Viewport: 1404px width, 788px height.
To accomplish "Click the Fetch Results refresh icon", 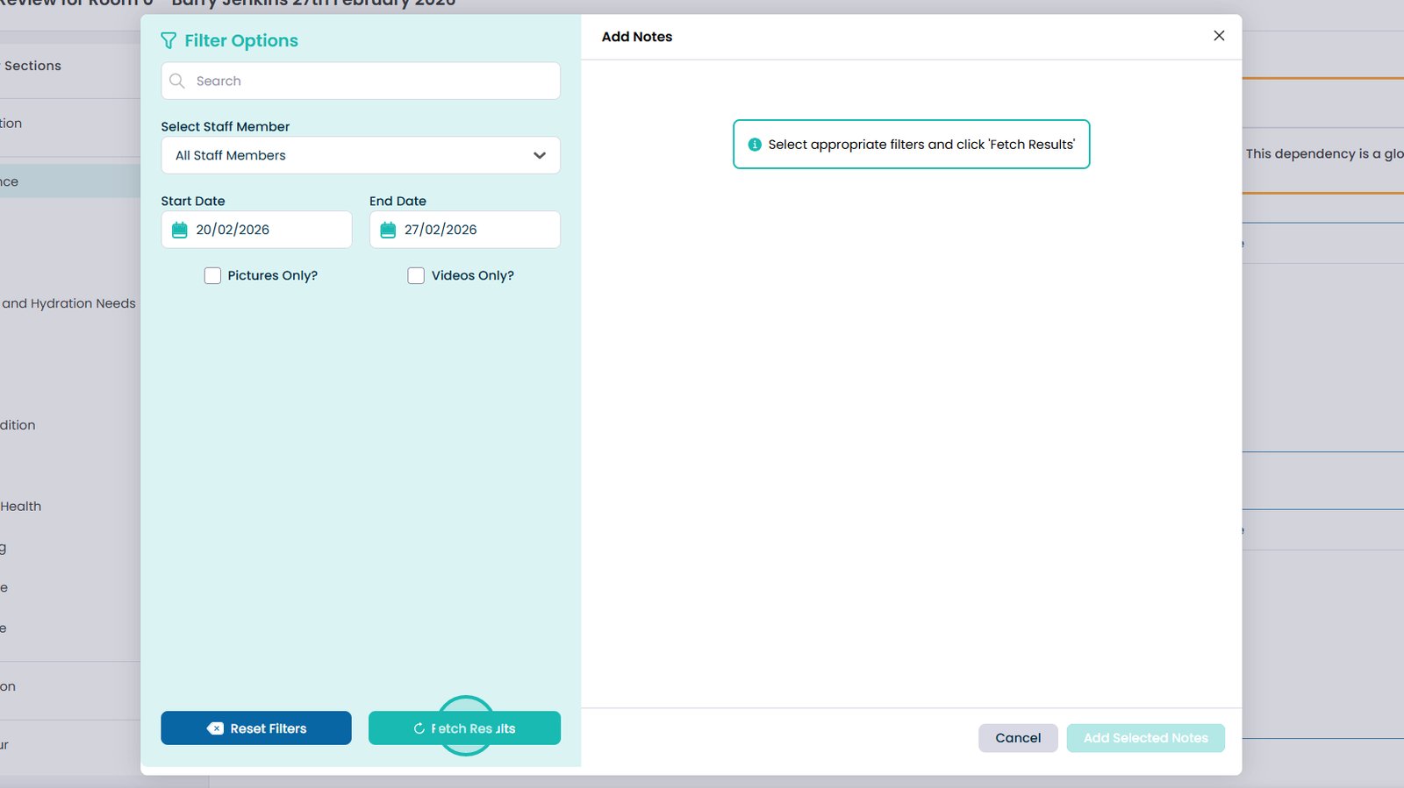I will pos(419,728).
